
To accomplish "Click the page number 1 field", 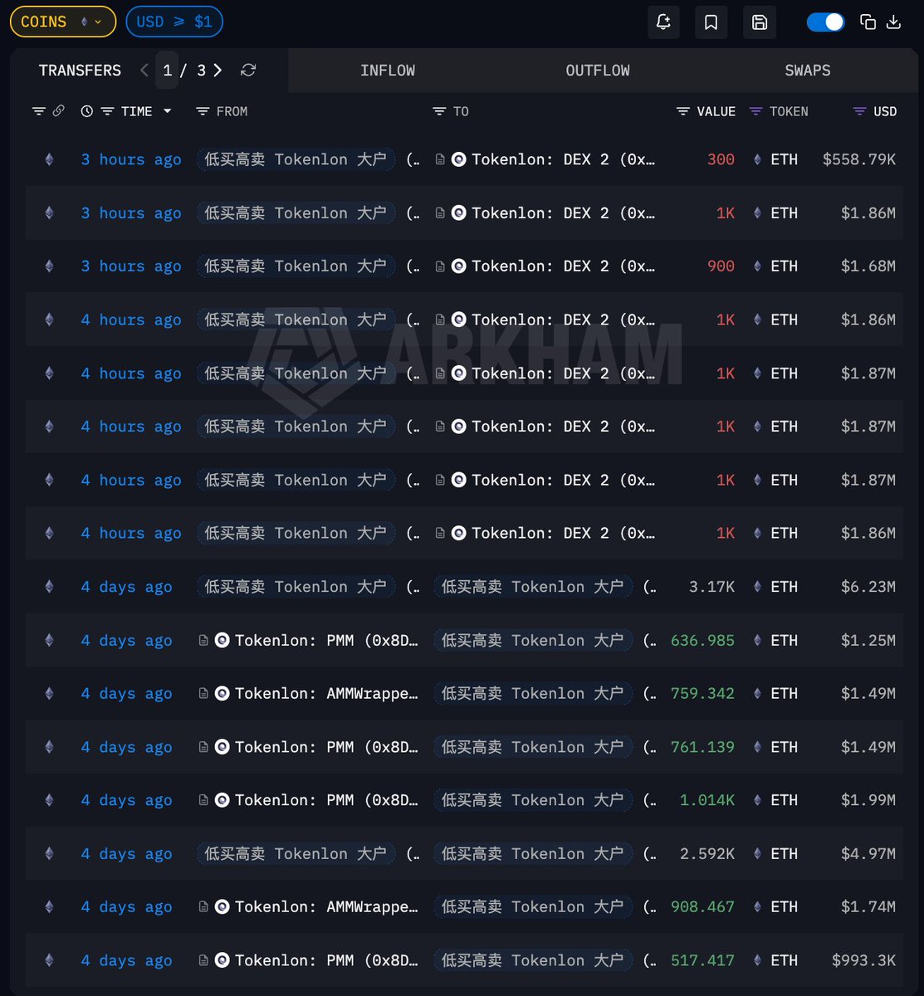I will tap(167, 71).
